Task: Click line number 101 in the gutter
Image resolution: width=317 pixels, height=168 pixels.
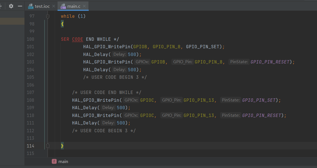Action: pos(31,47)
